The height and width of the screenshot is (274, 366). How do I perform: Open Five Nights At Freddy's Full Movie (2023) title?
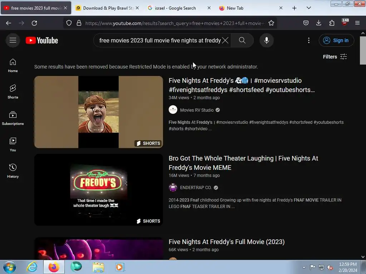[x=226, y=242]
